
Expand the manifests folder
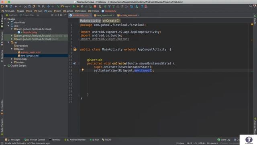8,23
